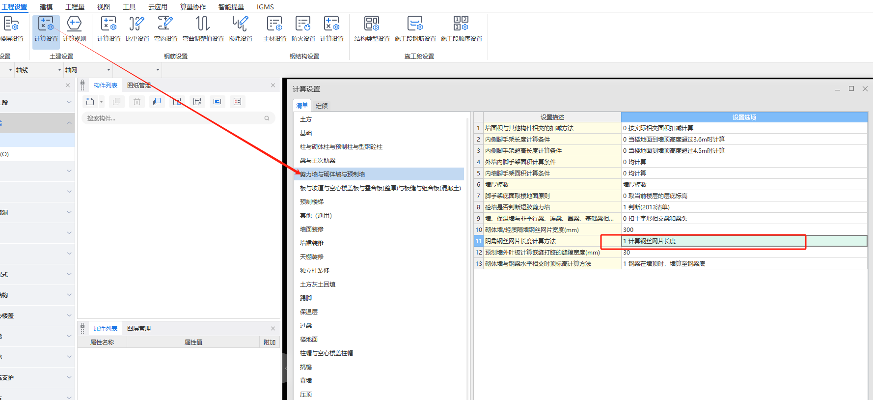Close the 构件列表 panel
This screenshot has height=400, width=873.
pos(273,86)
